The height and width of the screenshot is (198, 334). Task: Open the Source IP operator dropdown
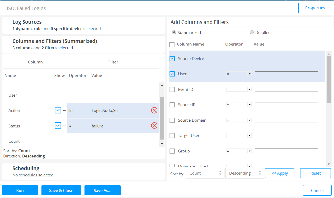pyautogui.click(x=239, y=105)
